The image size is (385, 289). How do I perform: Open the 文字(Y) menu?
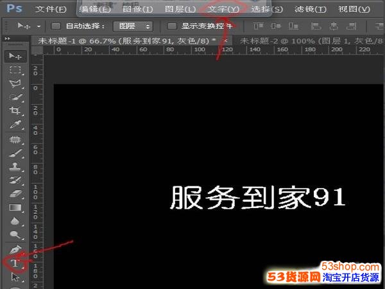(223, 10)
